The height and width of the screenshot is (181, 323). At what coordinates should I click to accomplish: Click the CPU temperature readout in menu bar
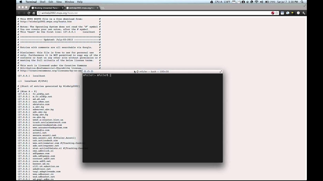coord(223,2)
